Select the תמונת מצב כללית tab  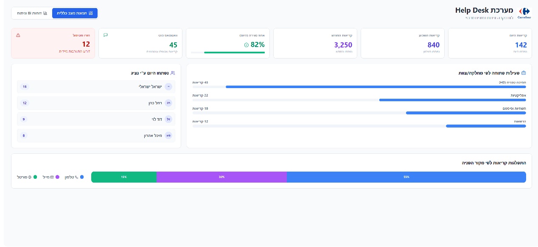click(75, 13)
